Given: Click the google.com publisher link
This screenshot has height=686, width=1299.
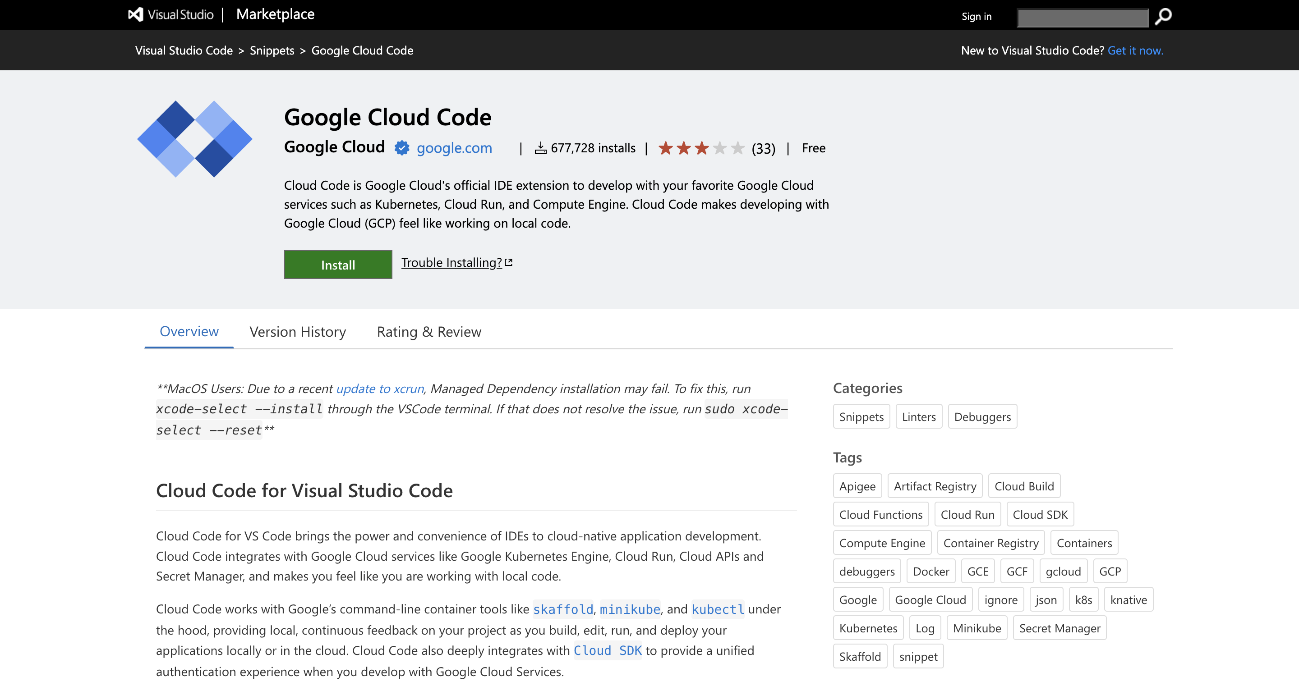Looking at the screenshot, I should tap(454, 148).
